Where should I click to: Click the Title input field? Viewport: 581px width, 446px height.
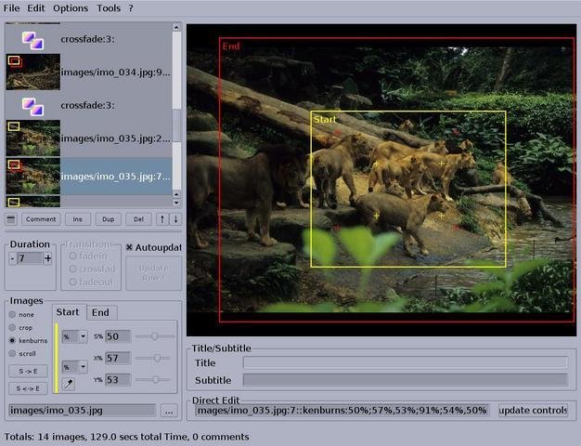(405, 363)
